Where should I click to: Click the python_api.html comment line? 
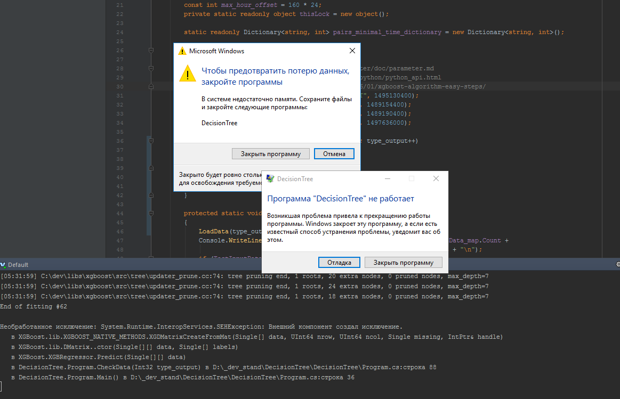(x=400, y=77)
